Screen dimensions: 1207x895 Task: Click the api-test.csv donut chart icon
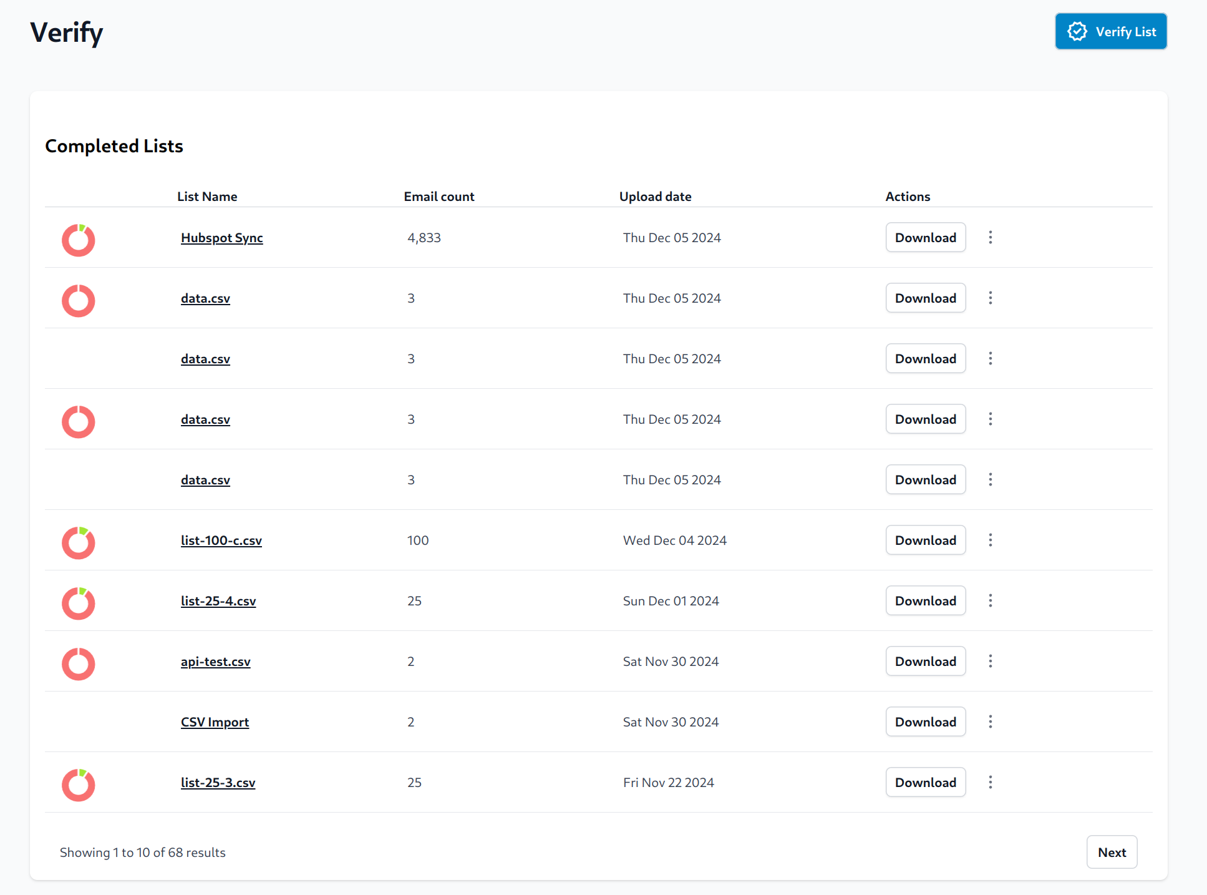(x=78, y=663)
